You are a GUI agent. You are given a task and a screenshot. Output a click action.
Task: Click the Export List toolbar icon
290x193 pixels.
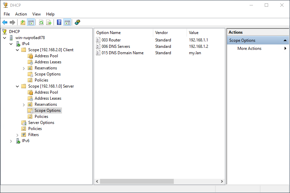[49, 23]
